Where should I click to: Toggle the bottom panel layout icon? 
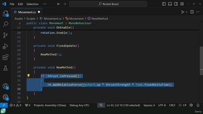coord(170,4)
